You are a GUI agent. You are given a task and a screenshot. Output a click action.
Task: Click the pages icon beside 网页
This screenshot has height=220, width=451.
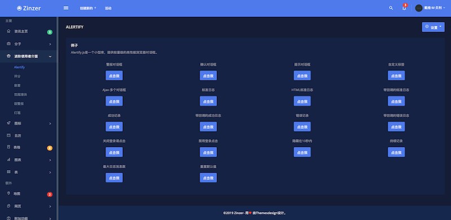8,206
